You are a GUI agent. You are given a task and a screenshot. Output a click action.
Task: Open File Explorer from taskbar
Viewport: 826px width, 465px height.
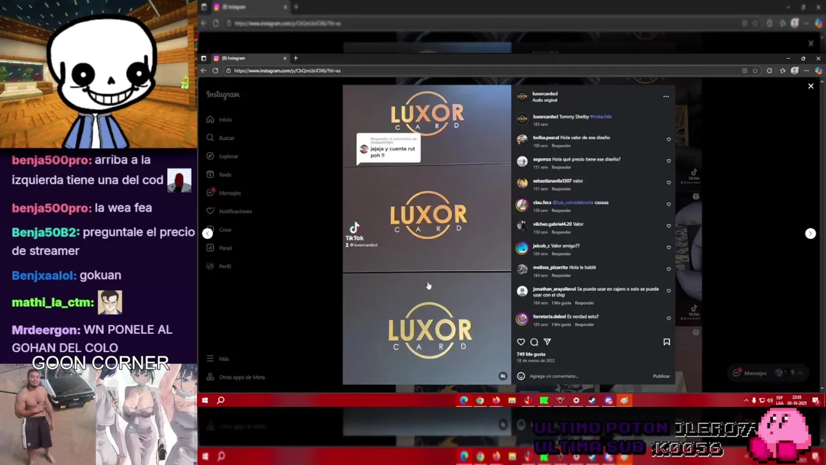coord(512,400)
